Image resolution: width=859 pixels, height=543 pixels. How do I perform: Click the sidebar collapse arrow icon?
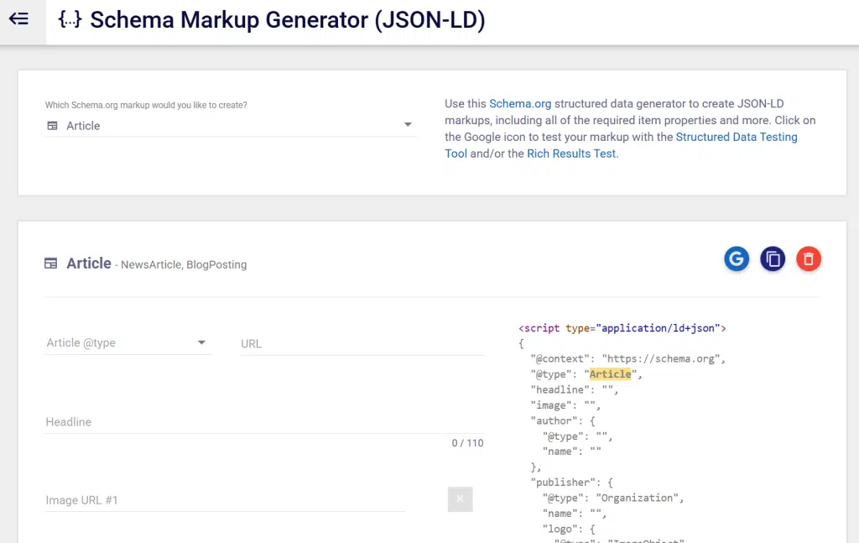[18, 19]
